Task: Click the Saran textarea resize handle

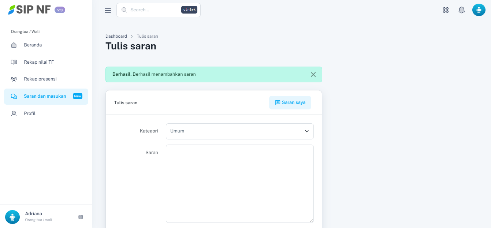Action: tap(312, 221)
